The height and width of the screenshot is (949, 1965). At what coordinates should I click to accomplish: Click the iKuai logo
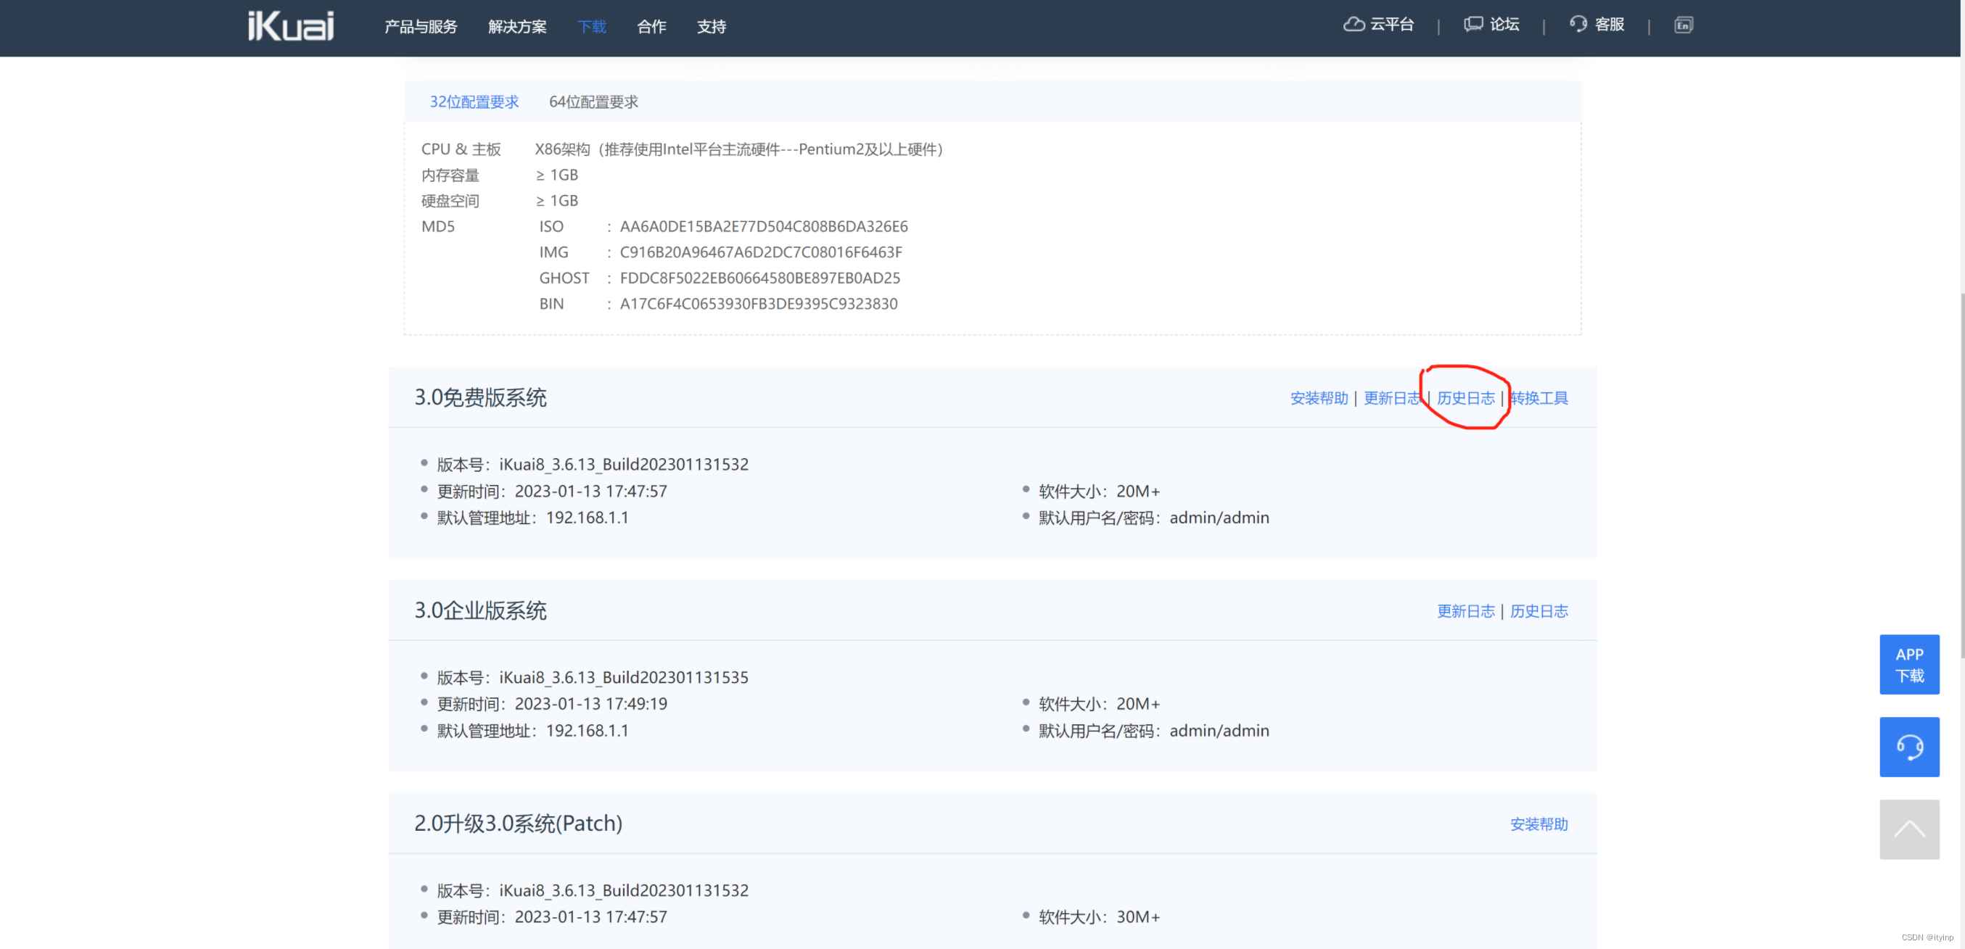pyautogui.click(x=290, y=25)
